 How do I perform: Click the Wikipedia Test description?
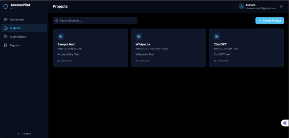coord(145,54)
